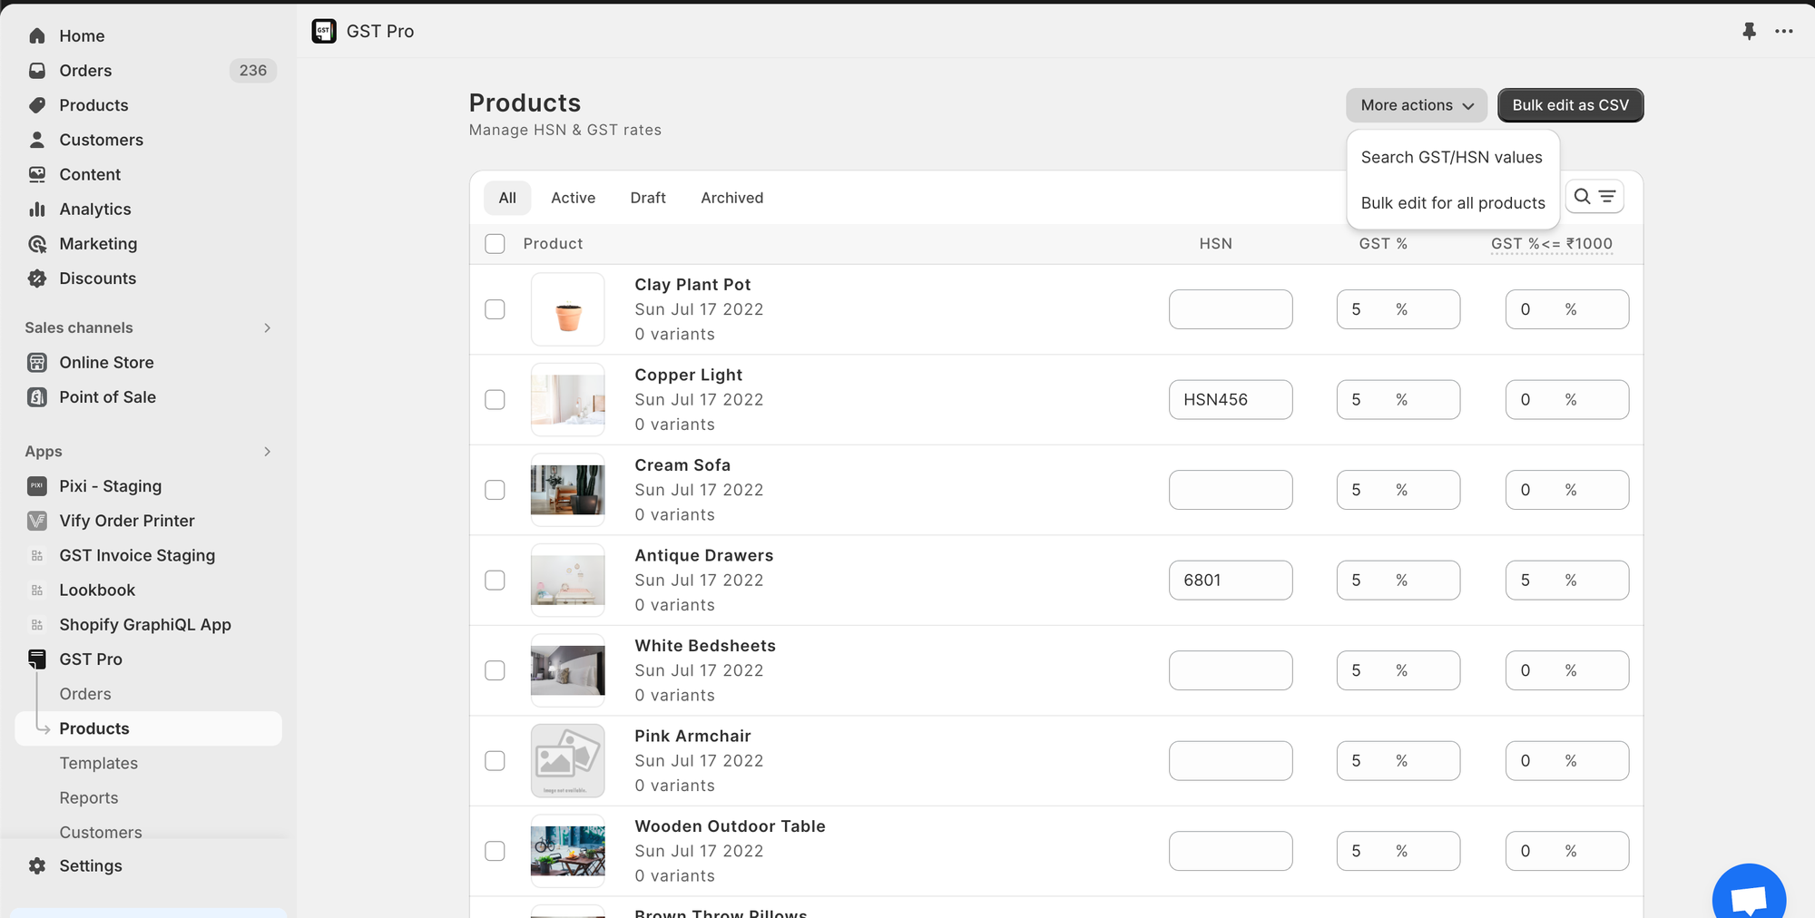Select the Antique Drawers row checkbox
1815x918 pixels.
(x=495, y=581)
